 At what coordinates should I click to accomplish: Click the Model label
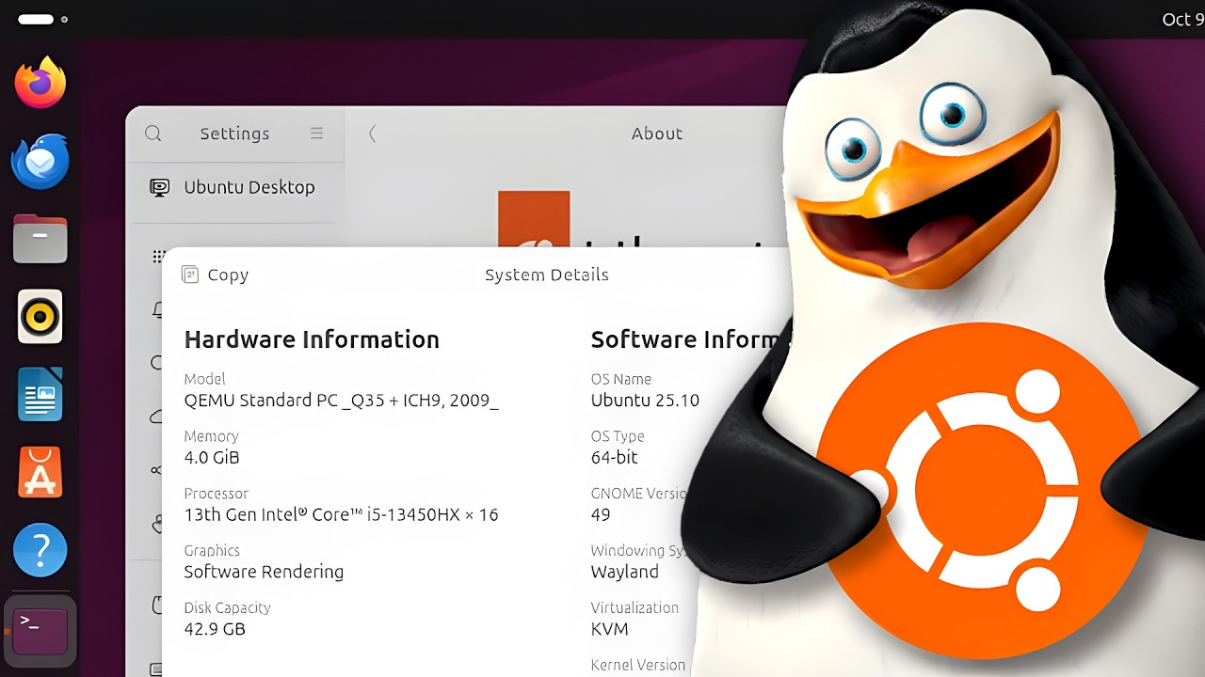(x=204, y=379)
